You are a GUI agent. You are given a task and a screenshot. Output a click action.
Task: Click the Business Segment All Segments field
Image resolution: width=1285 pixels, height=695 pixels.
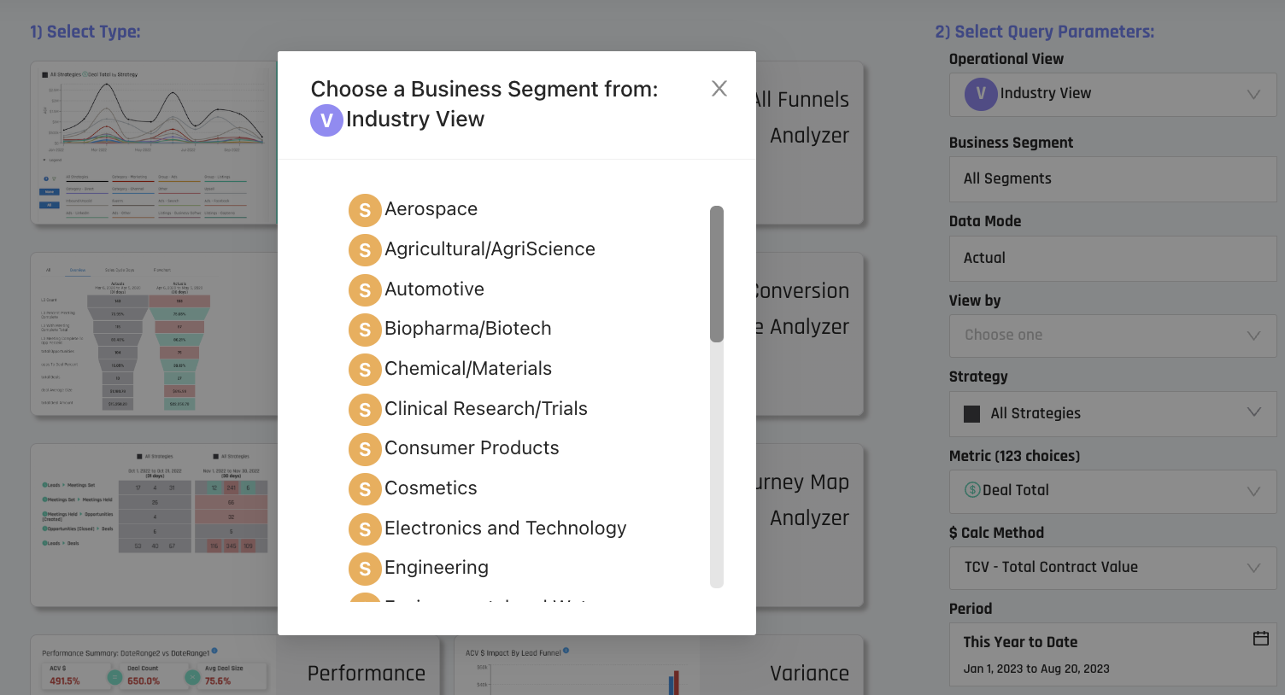pos(1112,179)
